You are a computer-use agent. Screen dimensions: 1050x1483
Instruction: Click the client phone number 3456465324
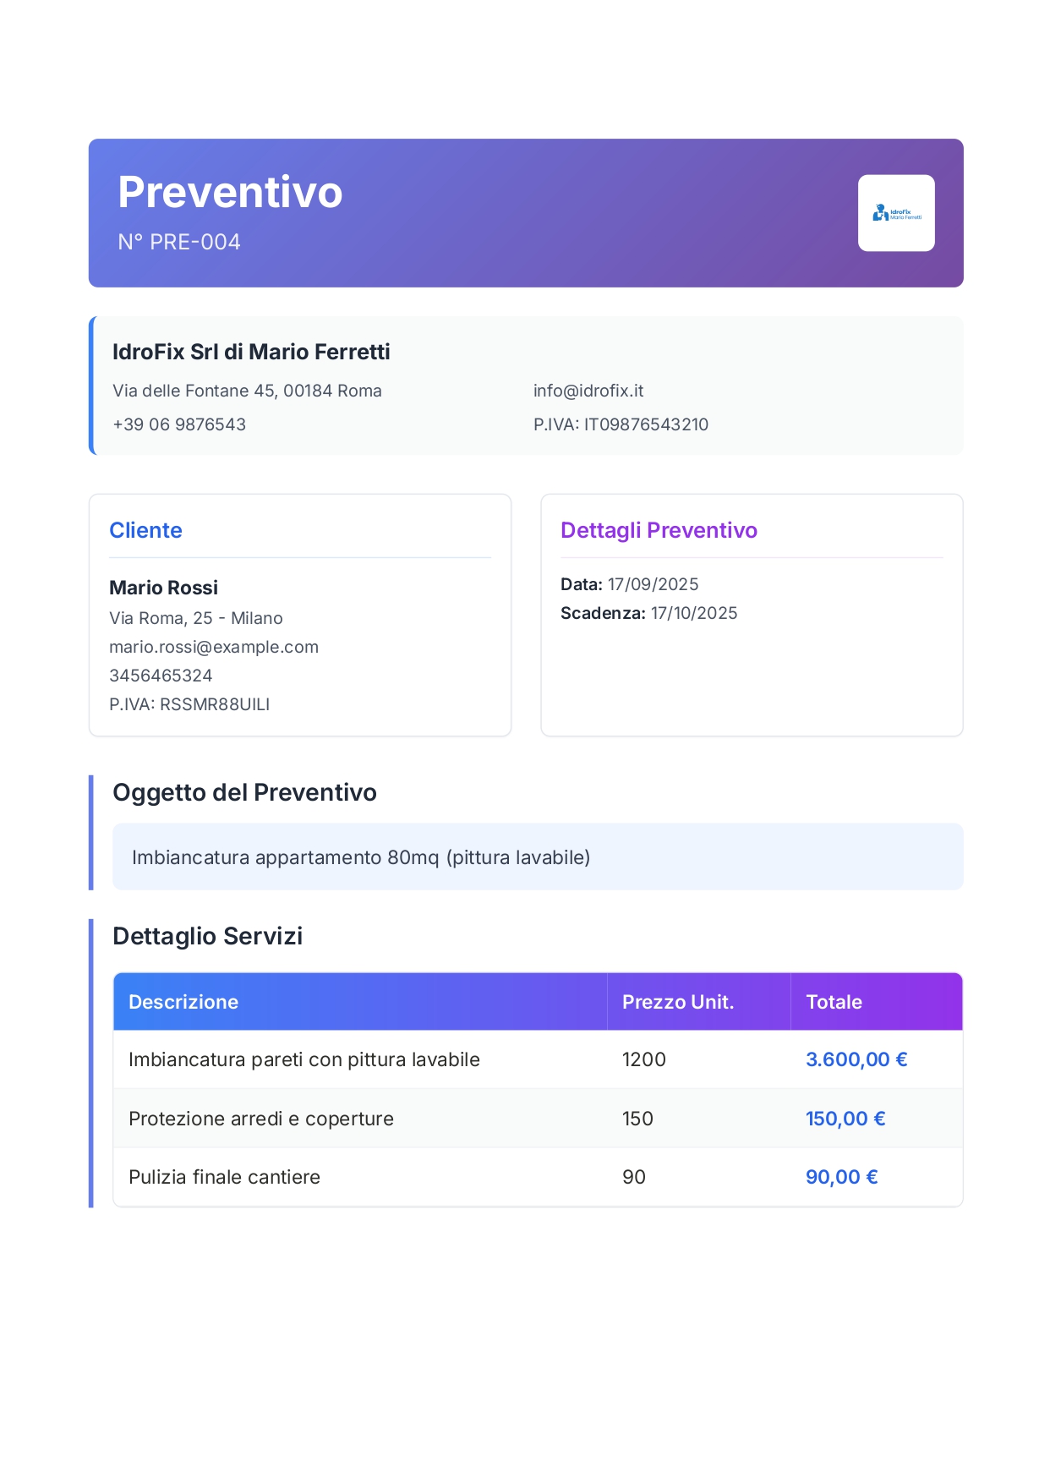point(161,676)
